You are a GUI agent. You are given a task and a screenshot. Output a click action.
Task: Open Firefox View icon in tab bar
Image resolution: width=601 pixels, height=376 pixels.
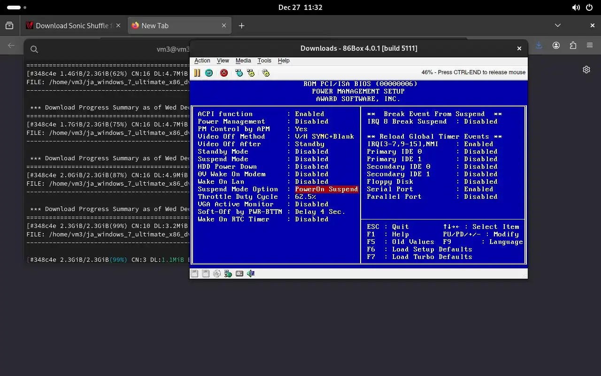coord(9,26)
